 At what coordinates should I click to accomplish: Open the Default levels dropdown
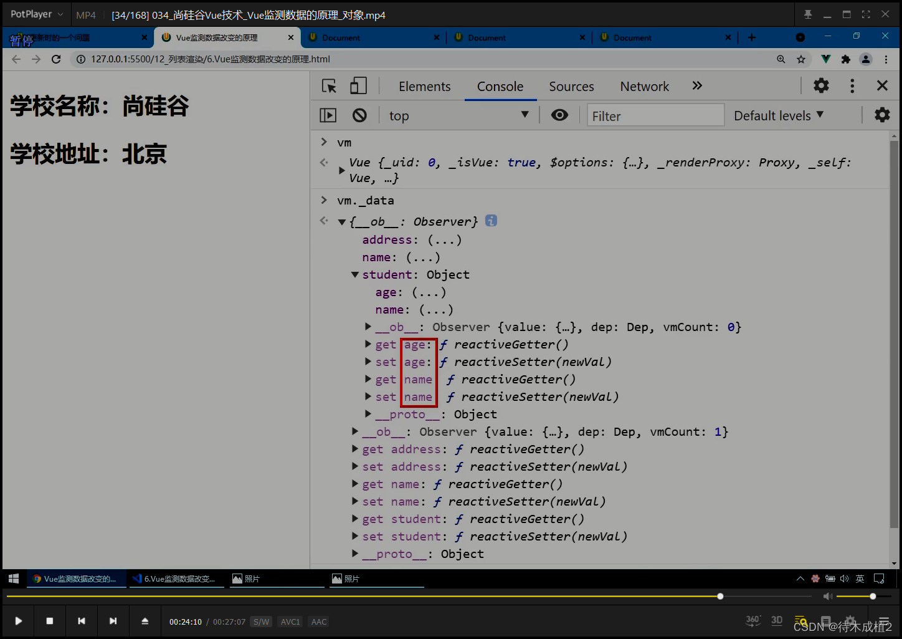pyautogui.click(x=779, y=116)
